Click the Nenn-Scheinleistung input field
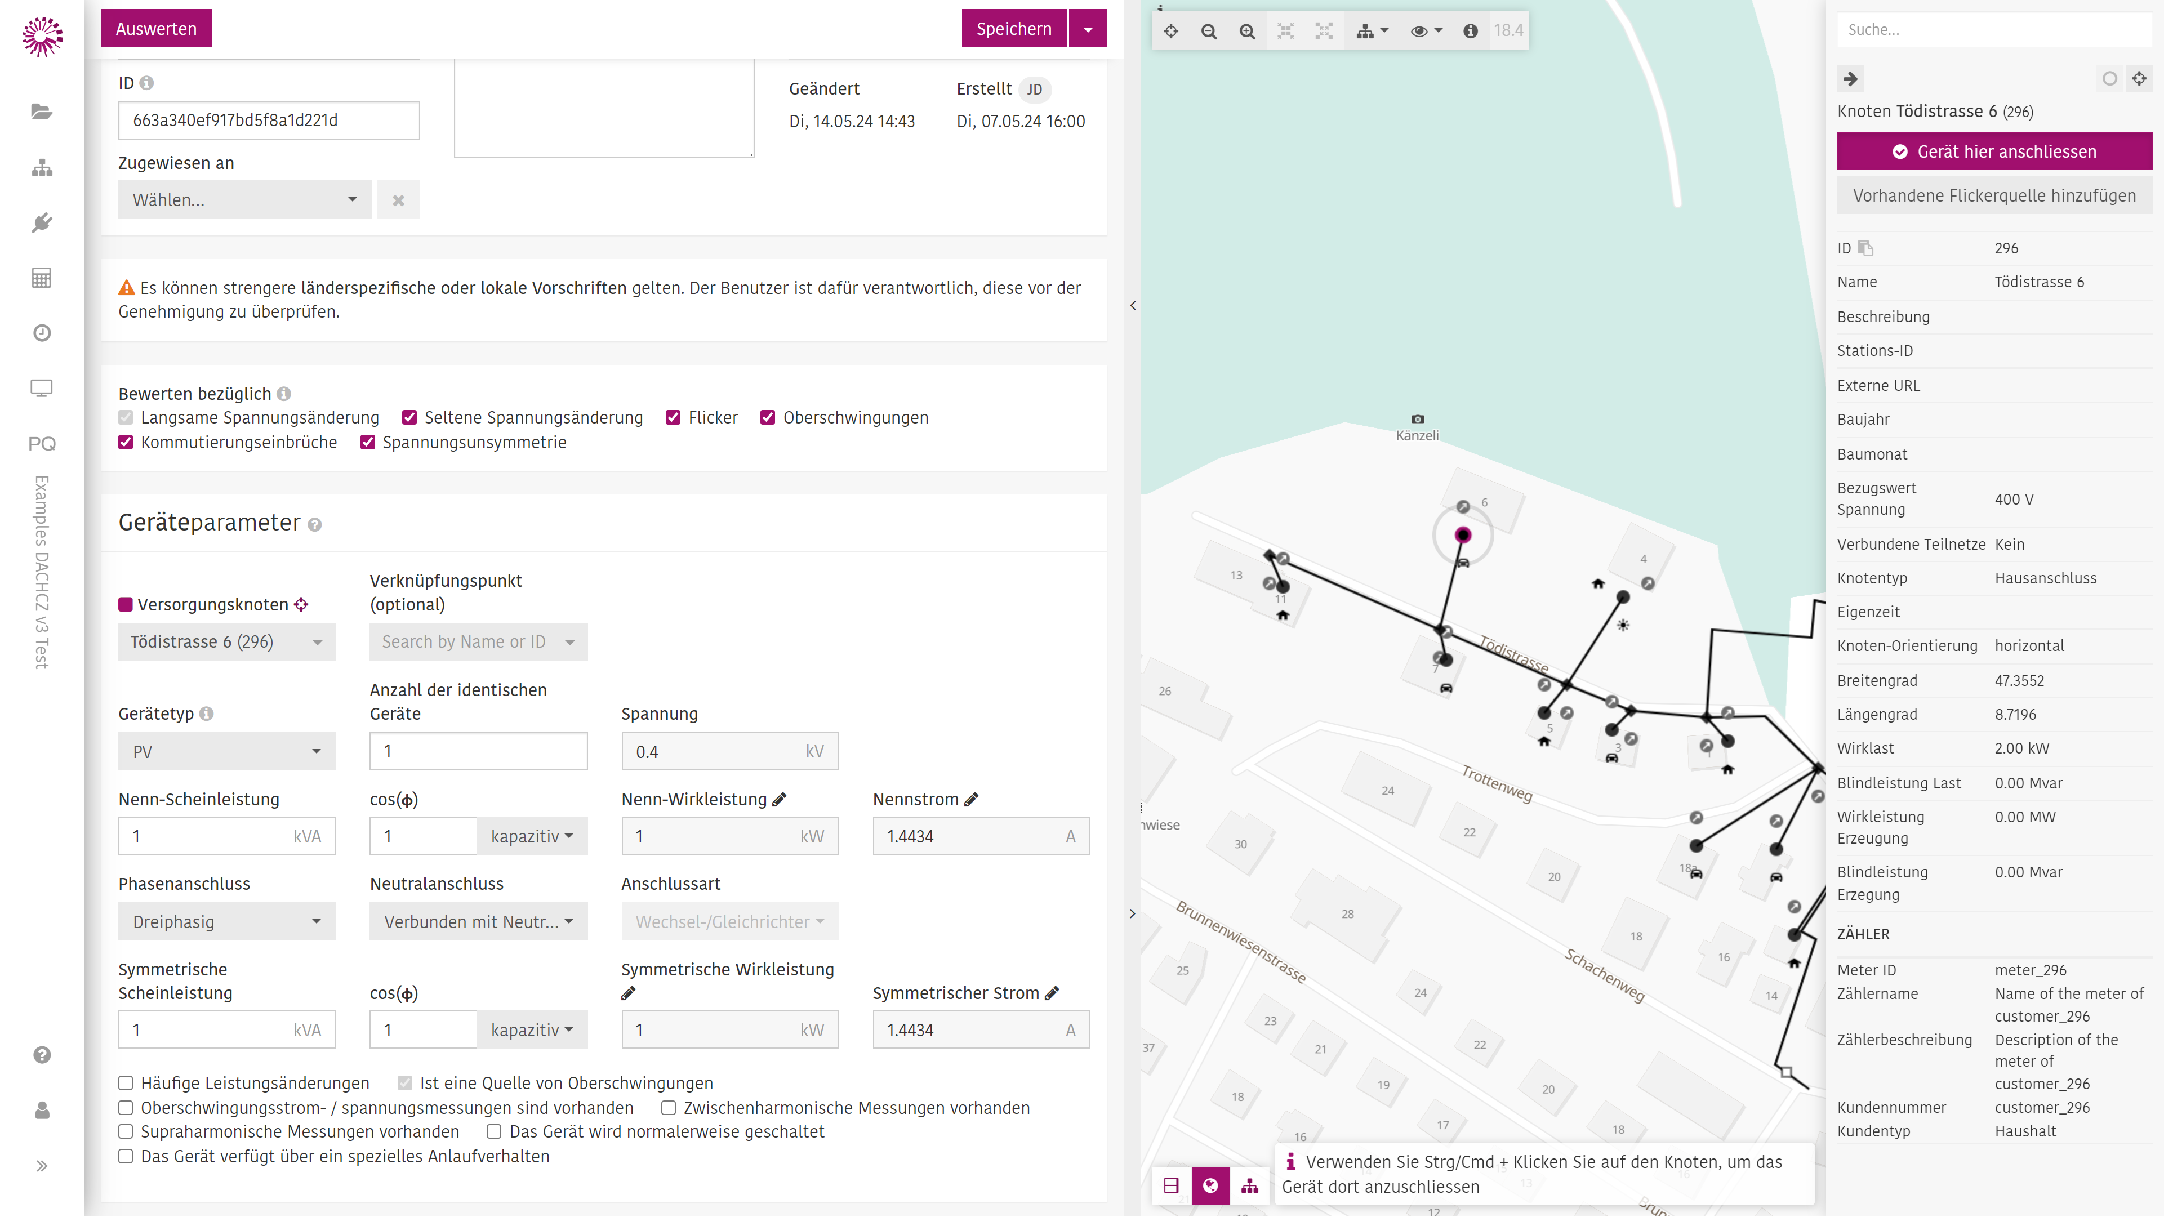This screenshot has height=1217, width=2164. pos(227,836)
